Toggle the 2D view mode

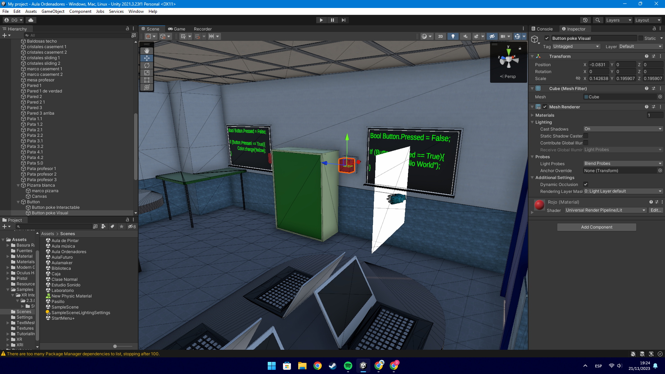(440, 36)
